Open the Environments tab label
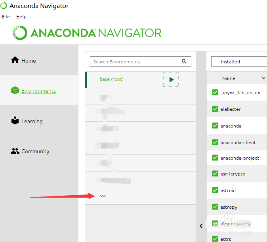This screenshot has height=242, width=267. point(39,91)
